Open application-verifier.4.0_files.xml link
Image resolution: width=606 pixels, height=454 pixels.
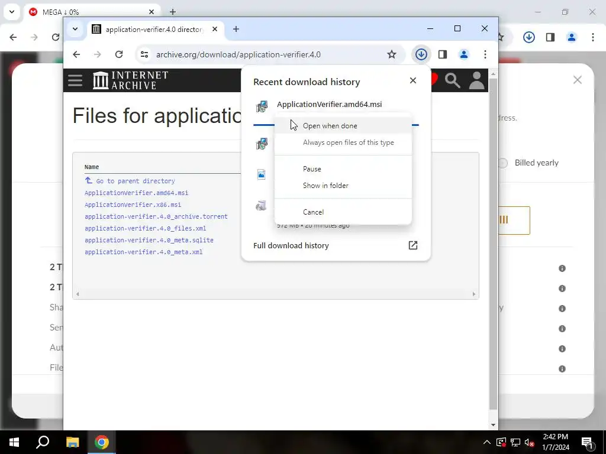pyautogui.click(x=146, y=228)
